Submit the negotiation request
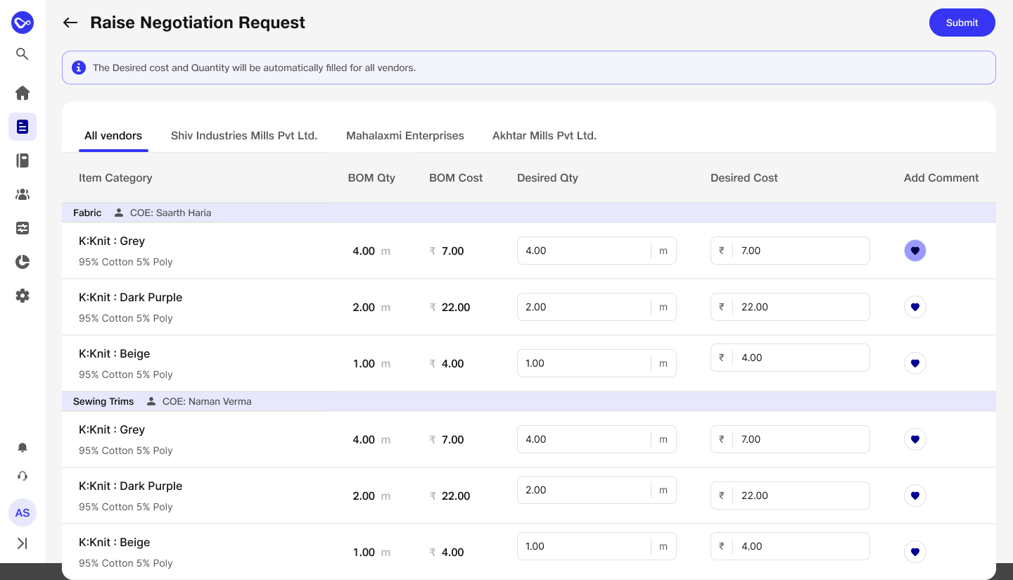Screen dimensions: 1013x580 click(962, 23)
